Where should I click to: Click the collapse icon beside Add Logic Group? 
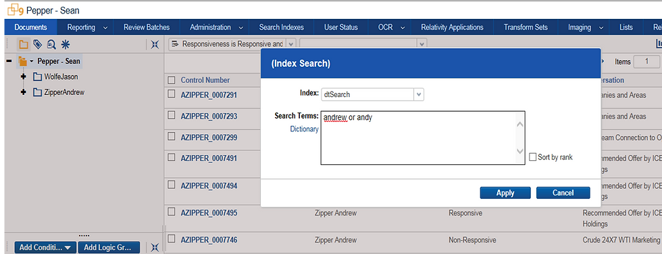point(155,247)
